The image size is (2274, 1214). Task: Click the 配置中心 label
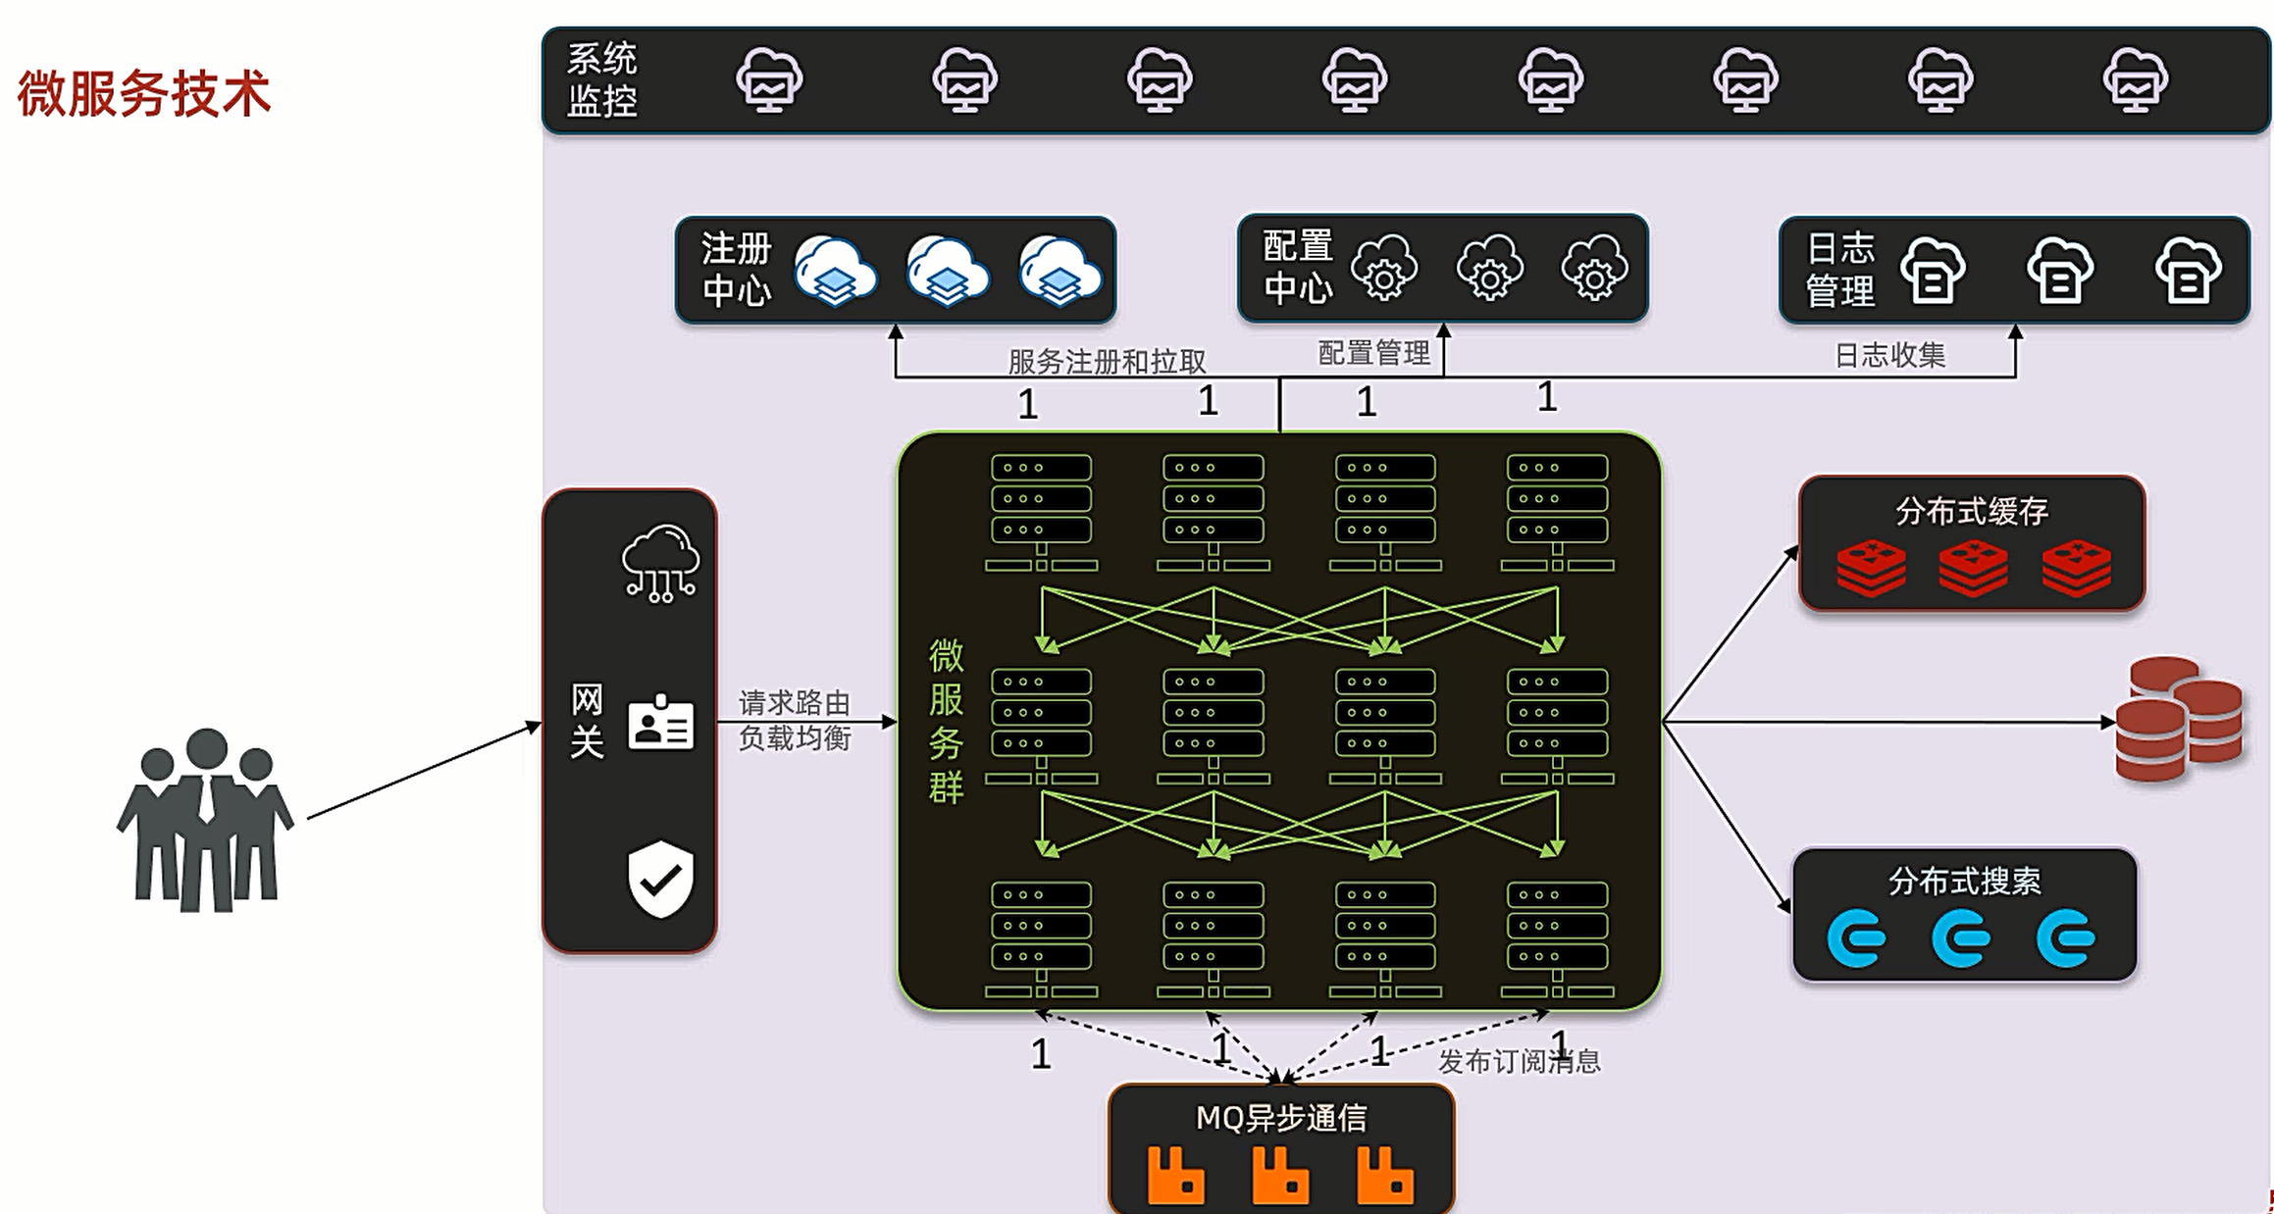[1297, 268]
